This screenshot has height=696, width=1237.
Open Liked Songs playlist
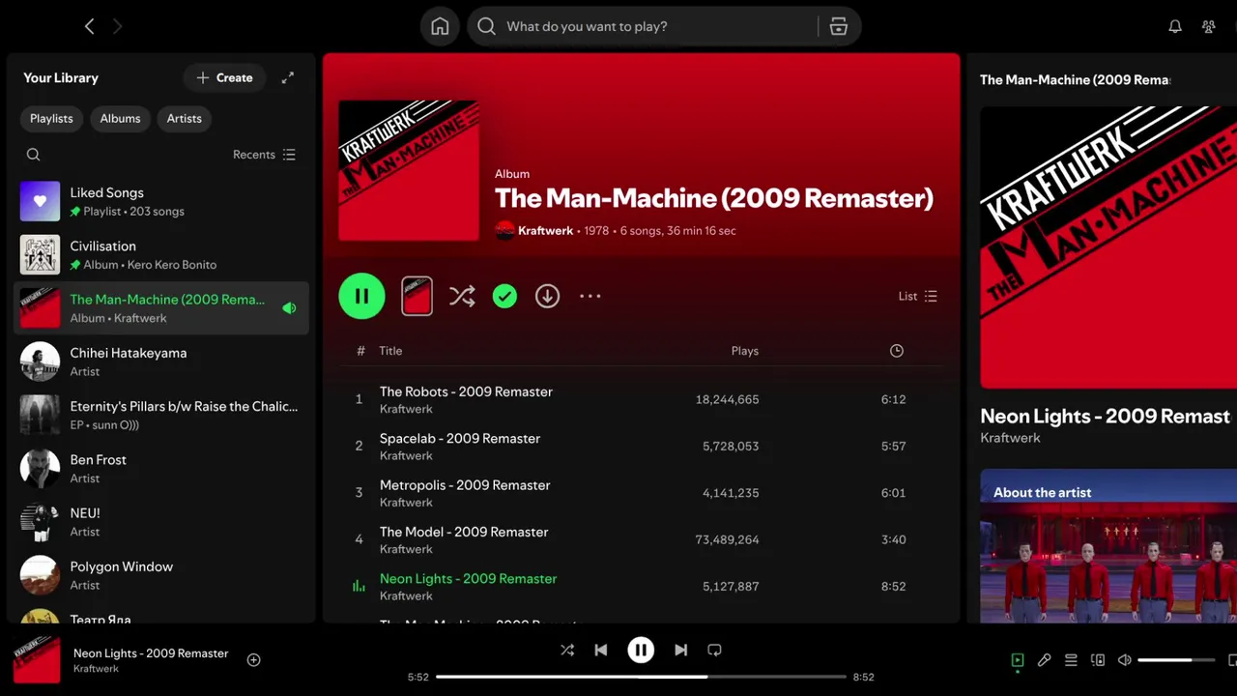[161, 201]
